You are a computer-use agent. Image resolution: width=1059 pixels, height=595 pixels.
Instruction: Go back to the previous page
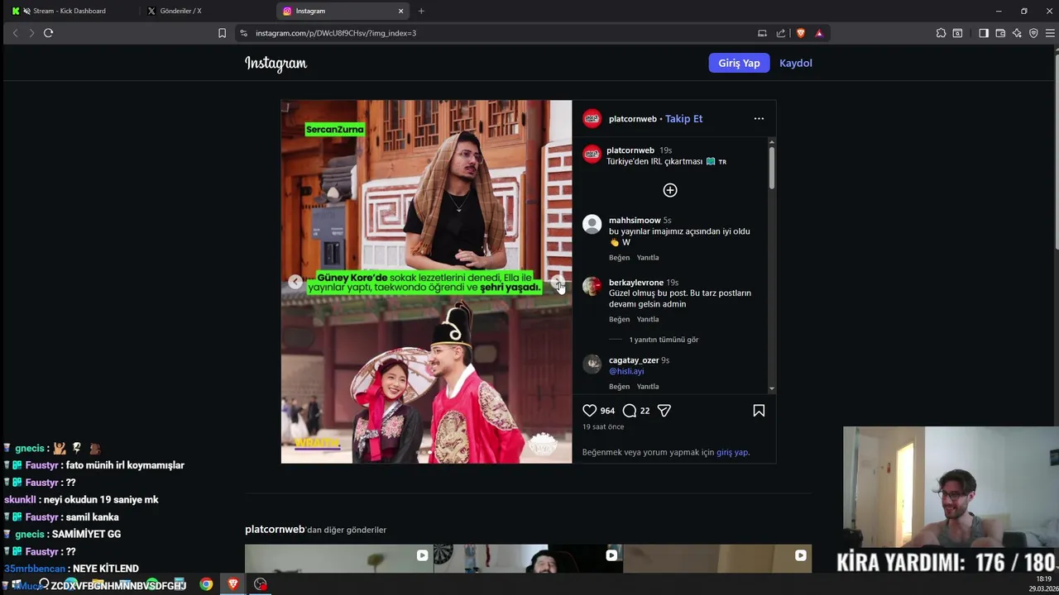tap(15, 33)
